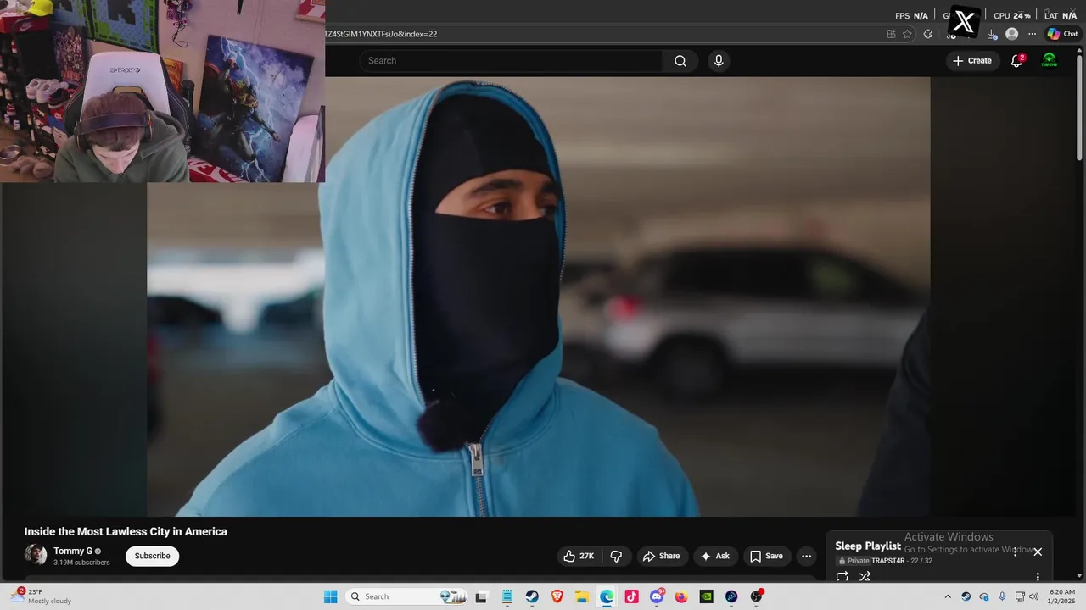The width and height of the screenshot is (1086, 610).
Task: Click Microsoft Edge taskbar icon
Action: (607, 596)
